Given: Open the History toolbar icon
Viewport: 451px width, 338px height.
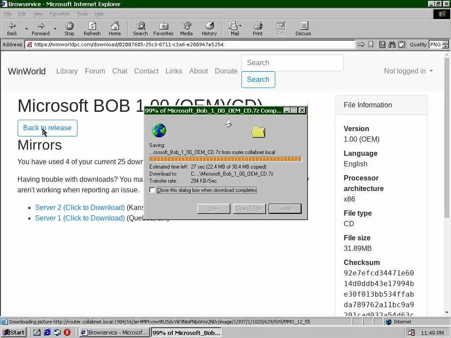Looking at the screenshot, I should [x=209, y=26].
